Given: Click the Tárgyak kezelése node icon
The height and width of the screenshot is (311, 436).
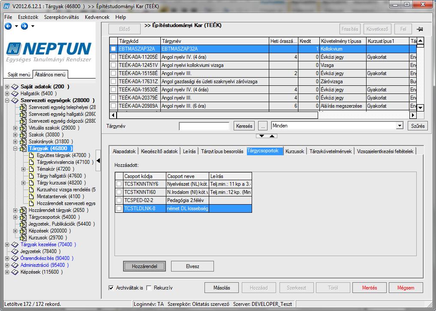Looking at the screenshot, I should pos(15,245).
